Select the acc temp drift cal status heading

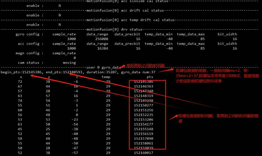click(x=130, y=20)
